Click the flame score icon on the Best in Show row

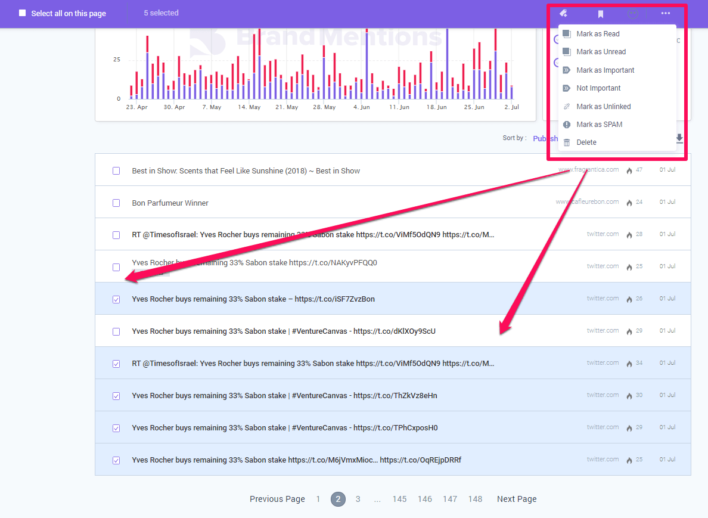pos(629,170)
